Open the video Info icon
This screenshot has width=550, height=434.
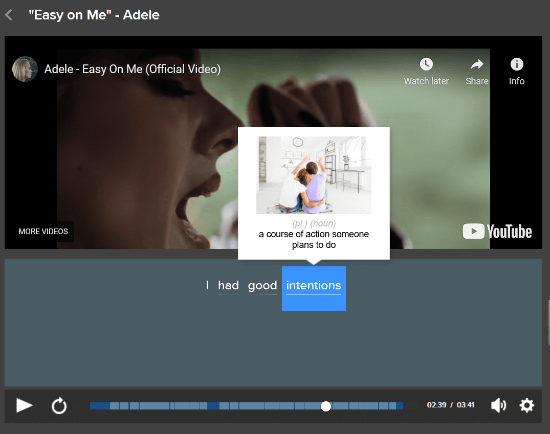click(517, 65)
